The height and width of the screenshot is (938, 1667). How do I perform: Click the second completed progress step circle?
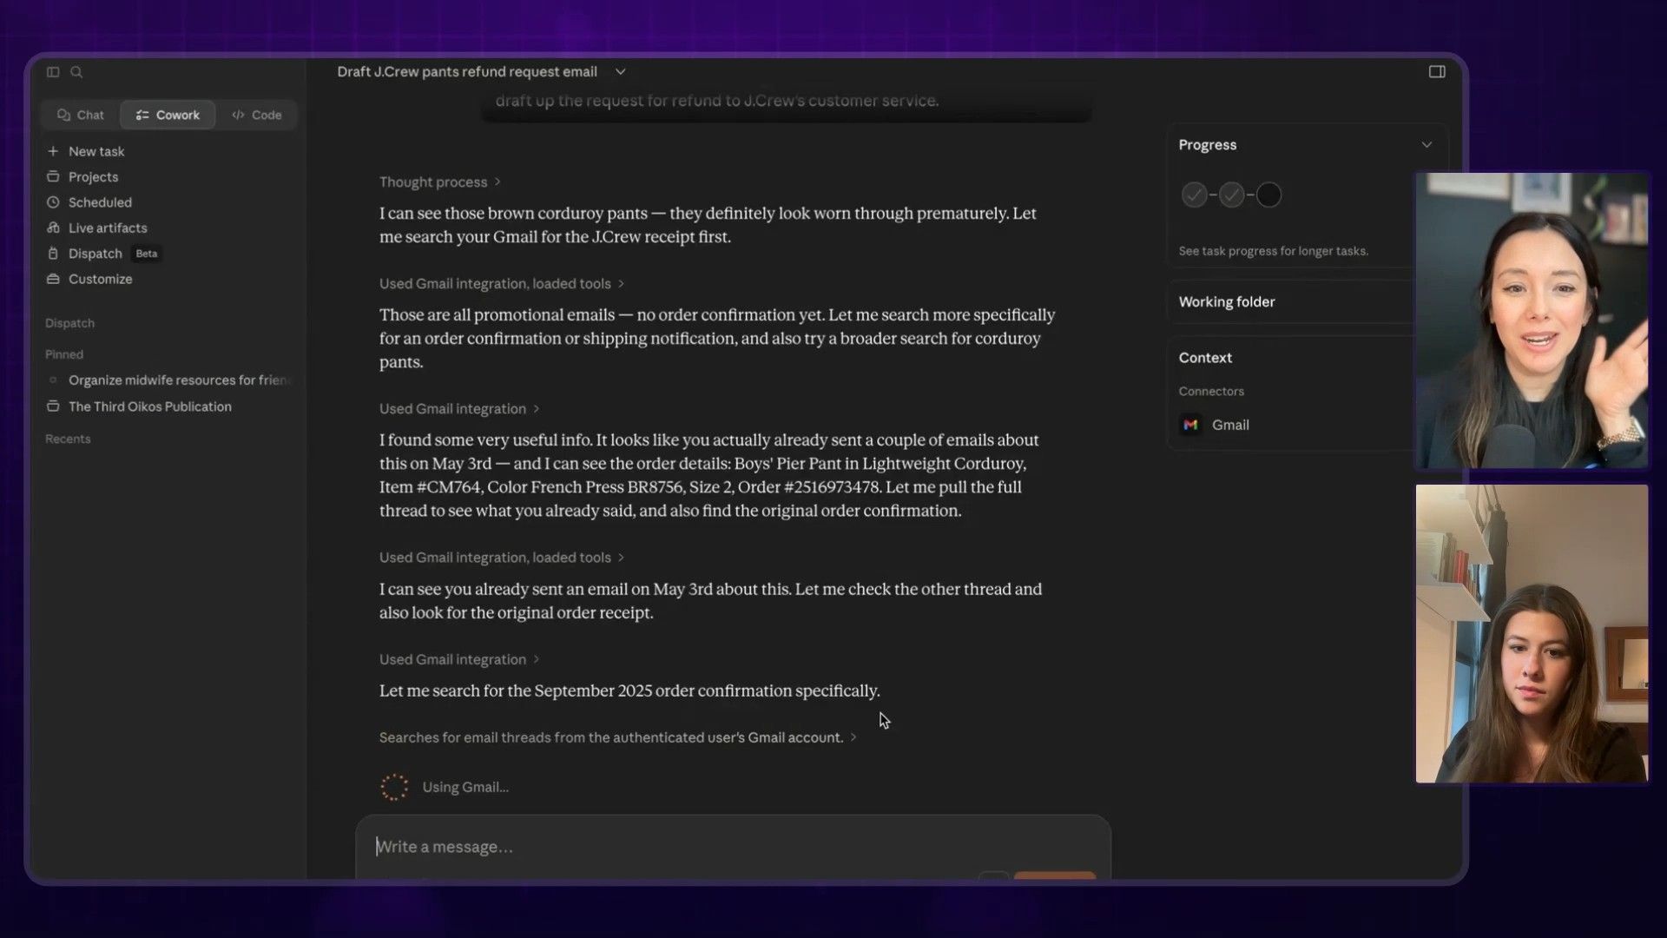(1231, 195)
